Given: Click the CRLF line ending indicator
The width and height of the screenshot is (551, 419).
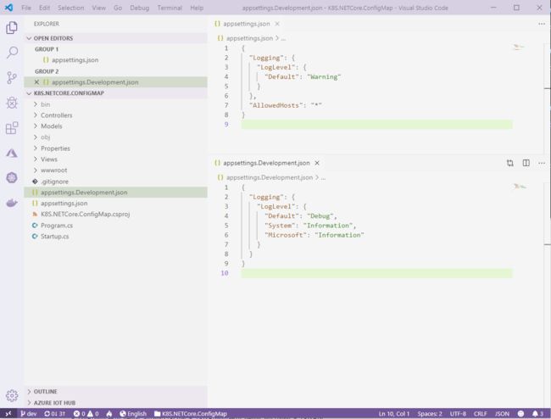Looking at the screenshot, I should (480, 414).
